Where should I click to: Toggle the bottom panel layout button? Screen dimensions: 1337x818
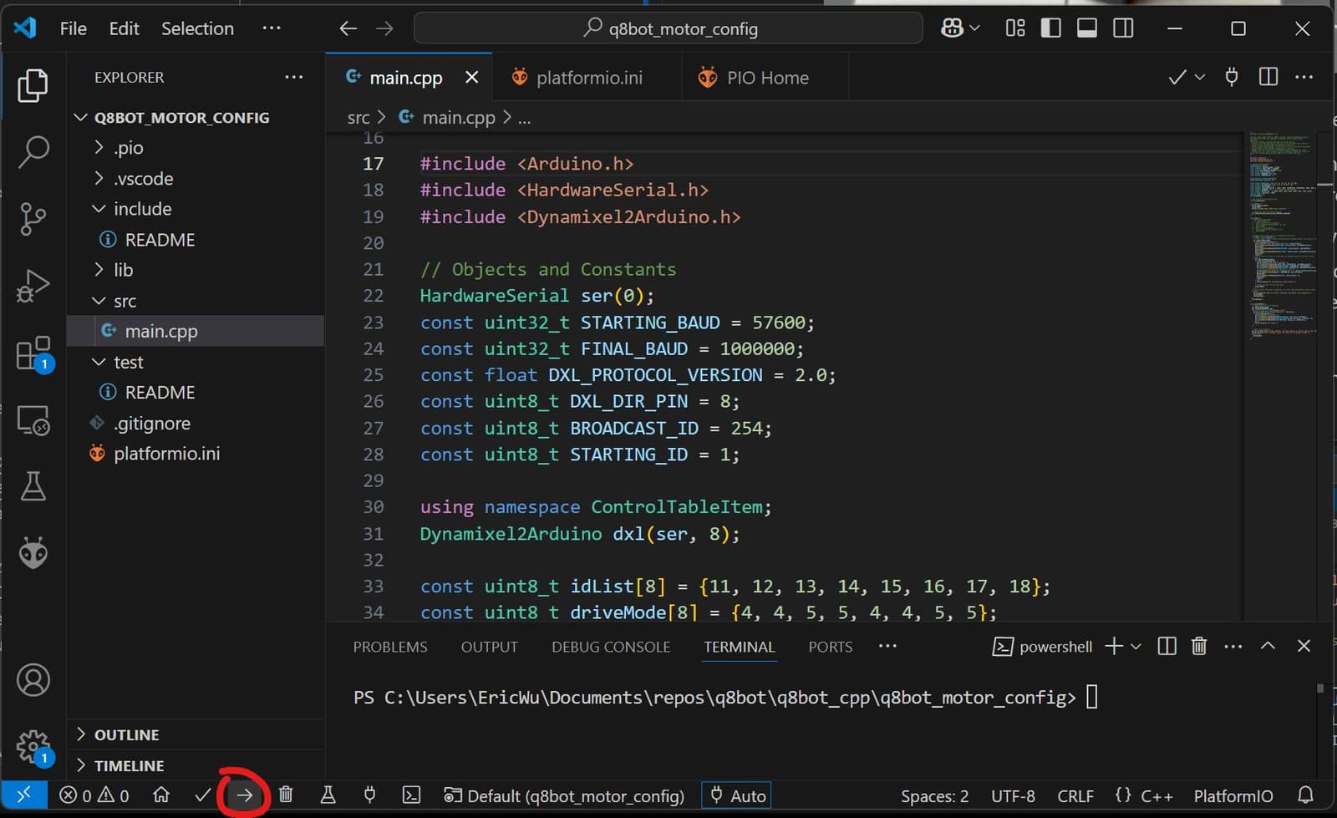(x=1087, y=28)
